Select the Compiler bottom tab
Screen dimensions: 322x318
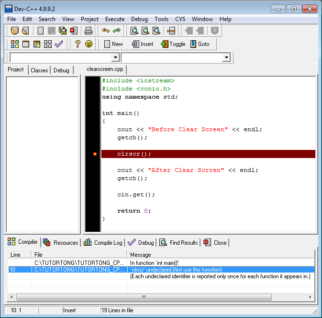tap(22, 242)
